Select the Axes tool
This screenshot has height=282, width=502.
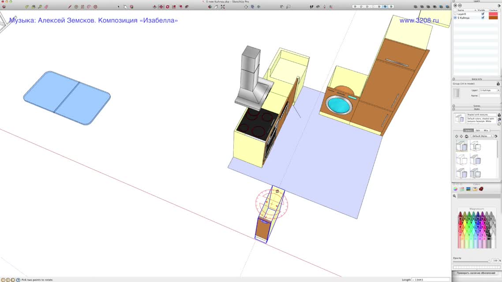pyautogui.click(x=331, y=7)
